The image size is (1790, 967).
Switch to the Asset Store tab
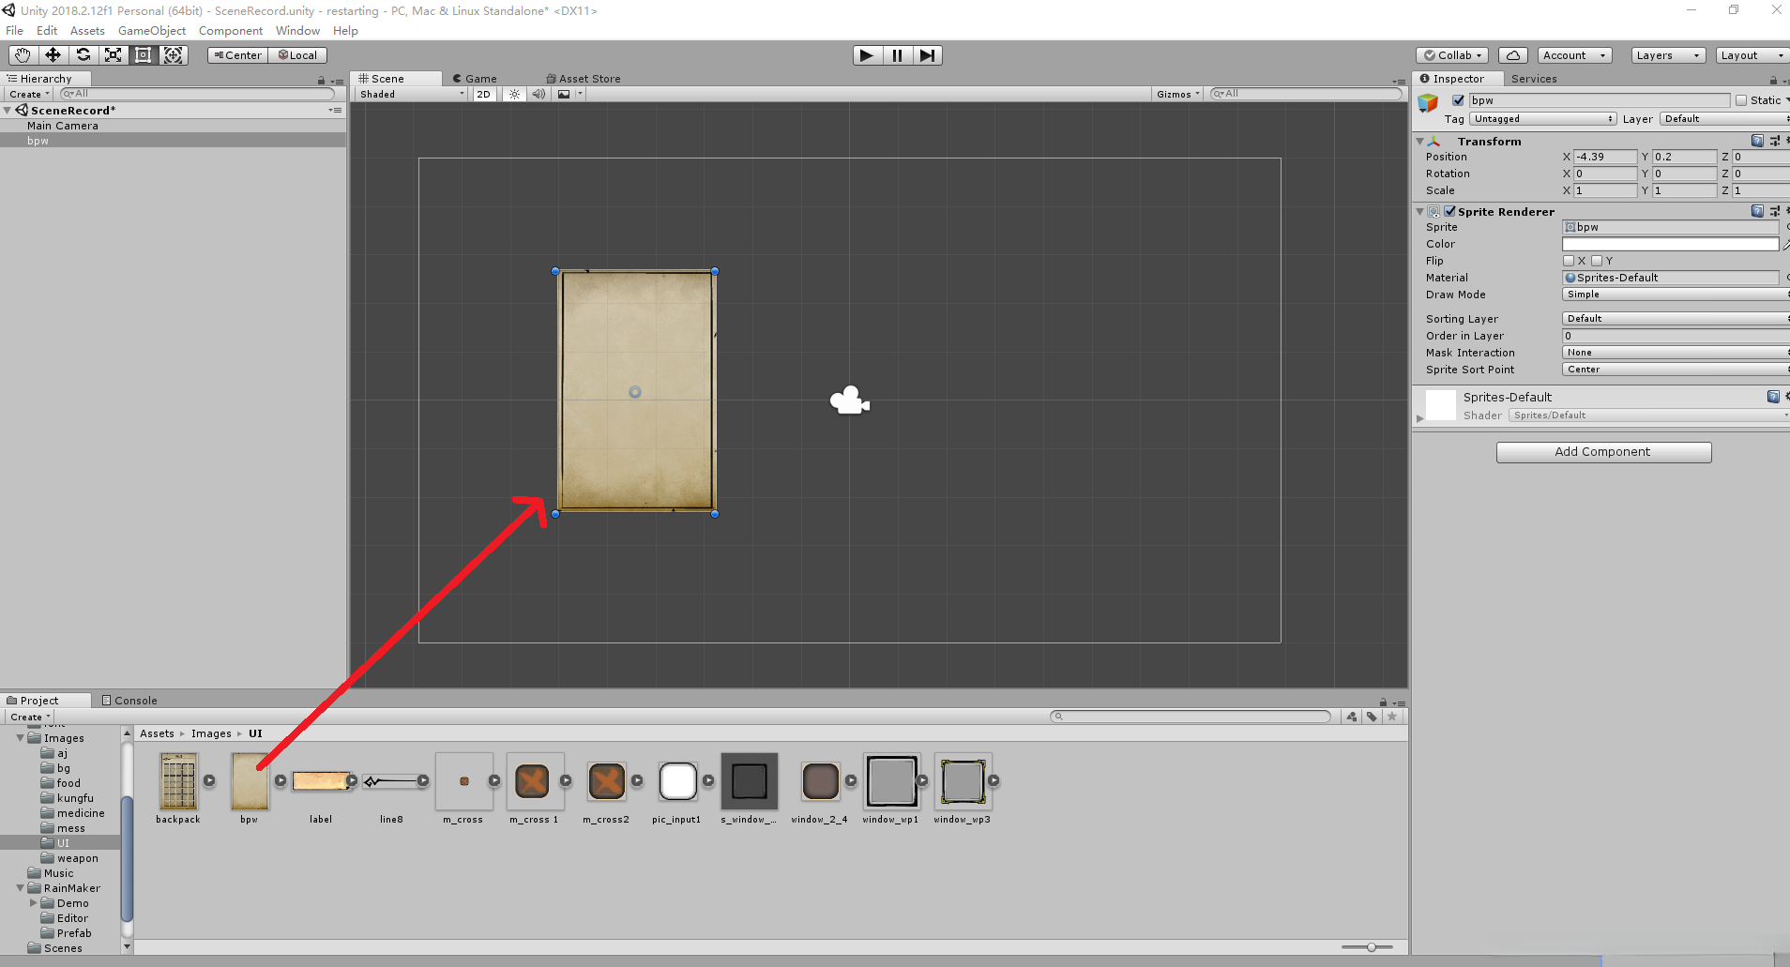pos(584,79)
